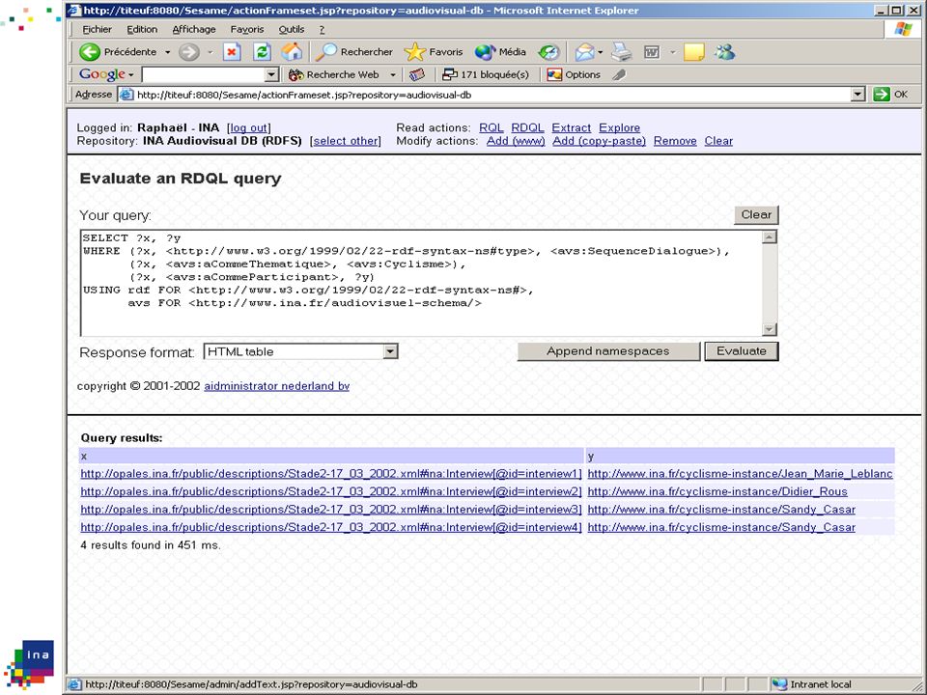
Task: Click the Clear modify action link
Action: click(718, 141)
